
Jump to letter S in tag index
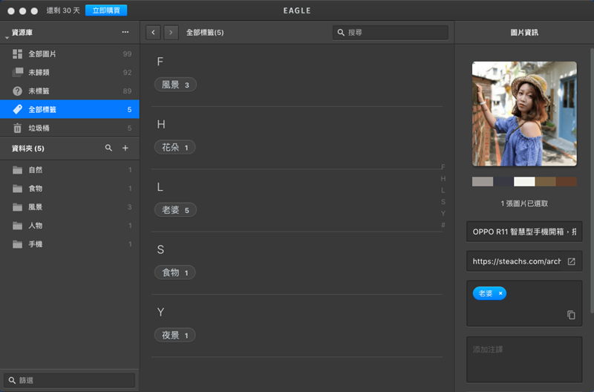click(x=443, y=202)
